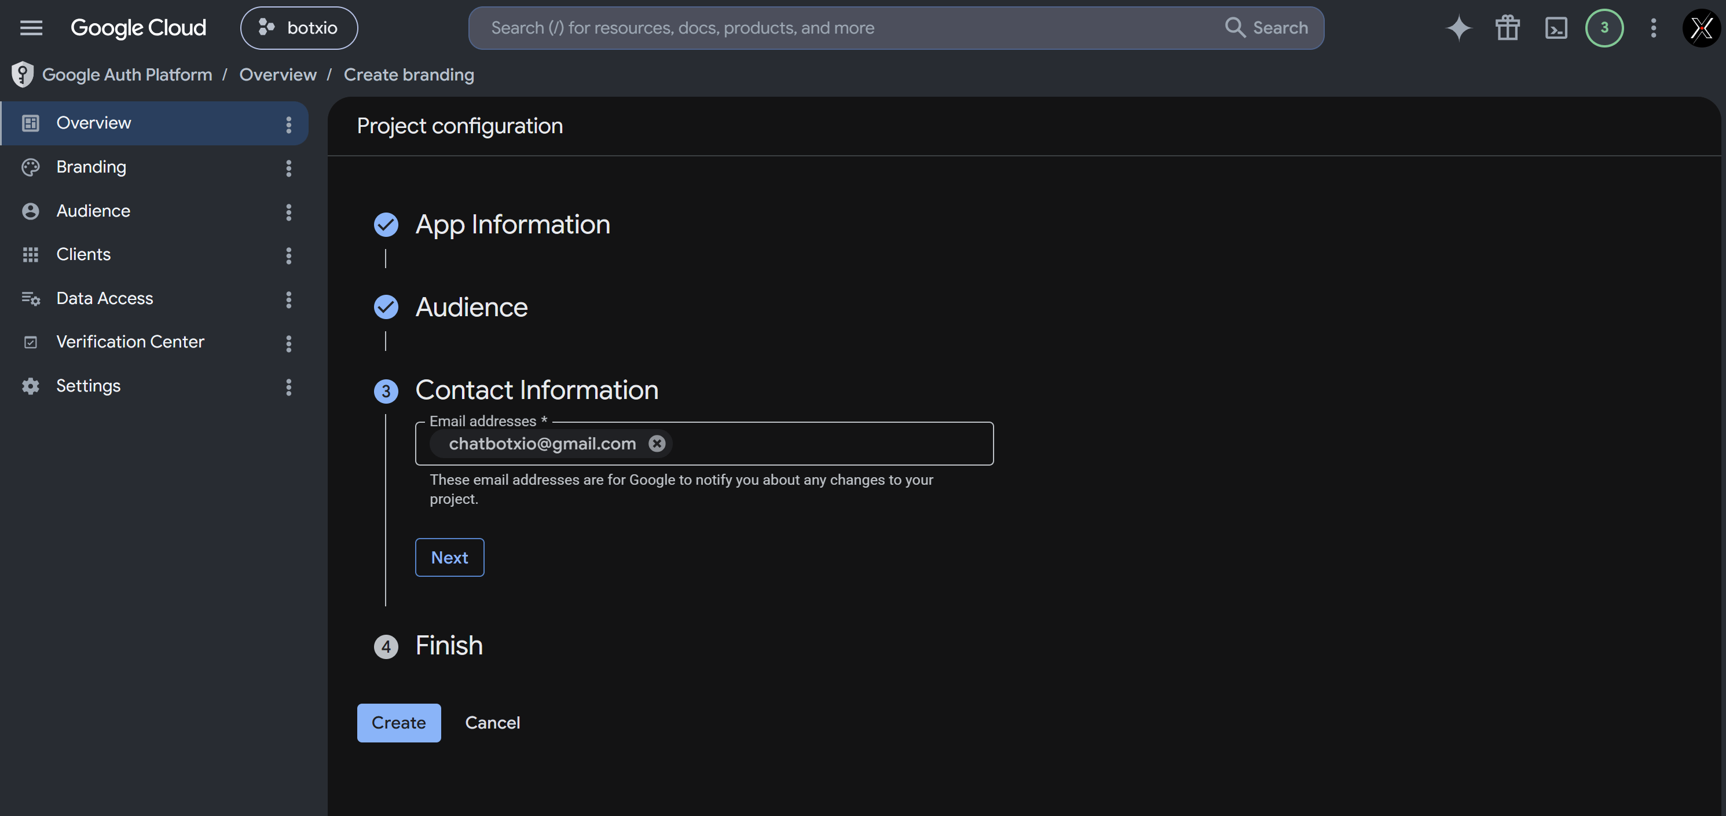Viewport: 1726px width, 816px height.
Task: Open Verification Center in the sidebar
Action: (154, 342)
